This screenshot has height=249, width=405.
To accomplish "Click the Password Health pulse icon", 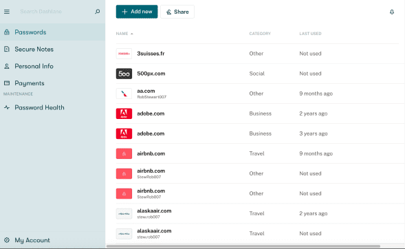I will (7, 107).
